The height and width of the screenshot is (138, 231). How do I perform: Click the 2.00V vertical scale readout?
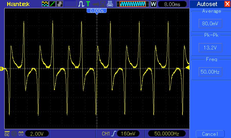coord(37,134)
